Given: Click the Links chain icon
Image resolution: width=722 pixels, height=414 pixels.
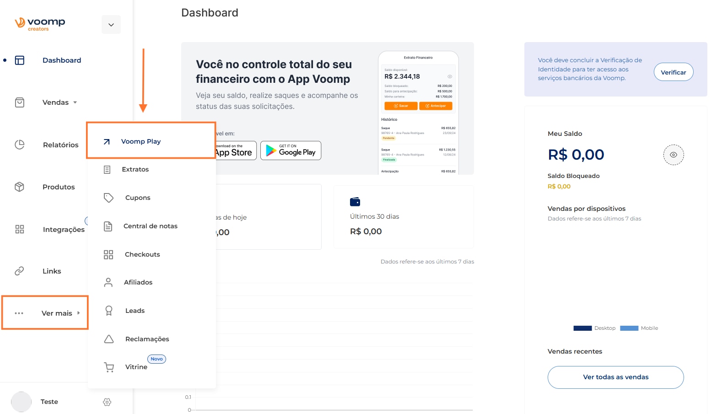Looking at the screenshot, I should point(19,271).
